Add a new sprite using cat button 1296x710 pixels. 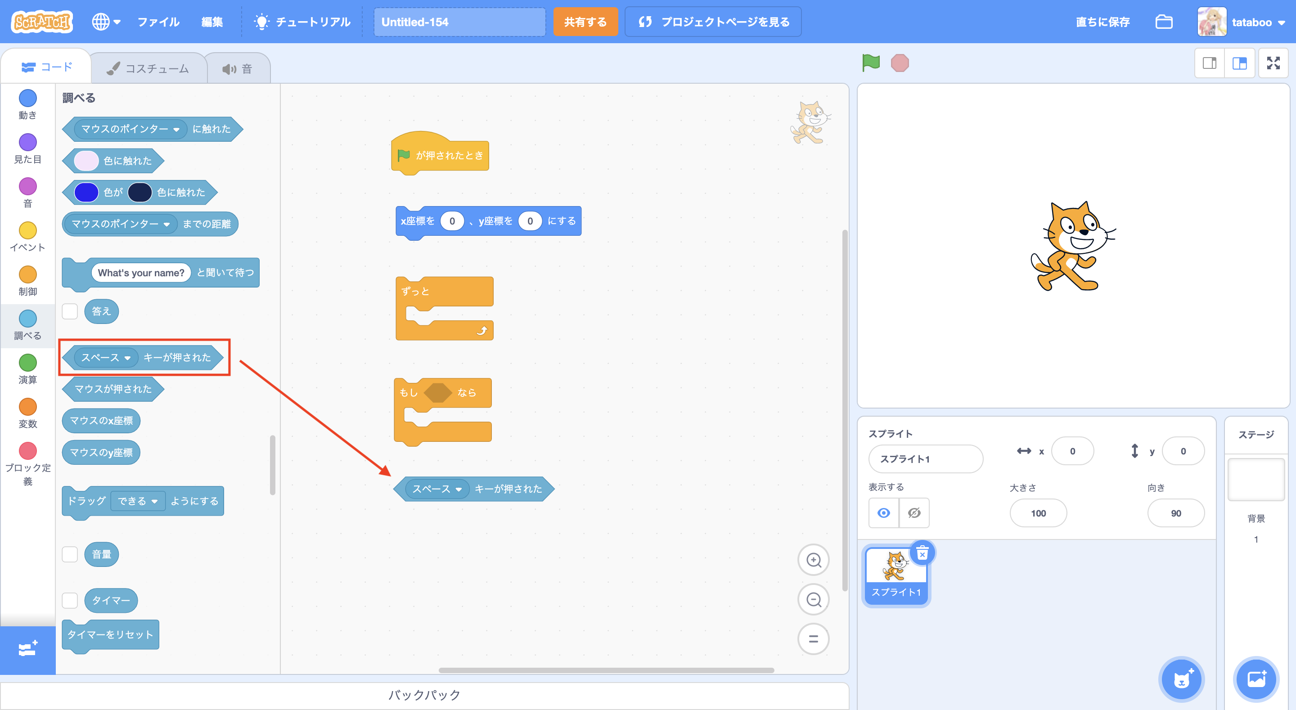(x=1181, y=679)
